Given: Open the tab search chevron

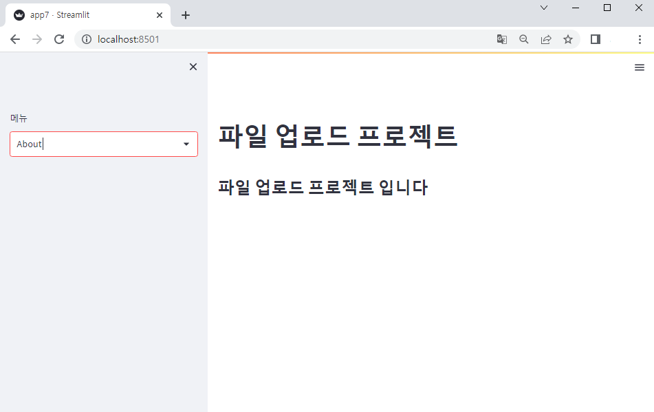Looking at the screenshot, I should click(x=544, y=8).
